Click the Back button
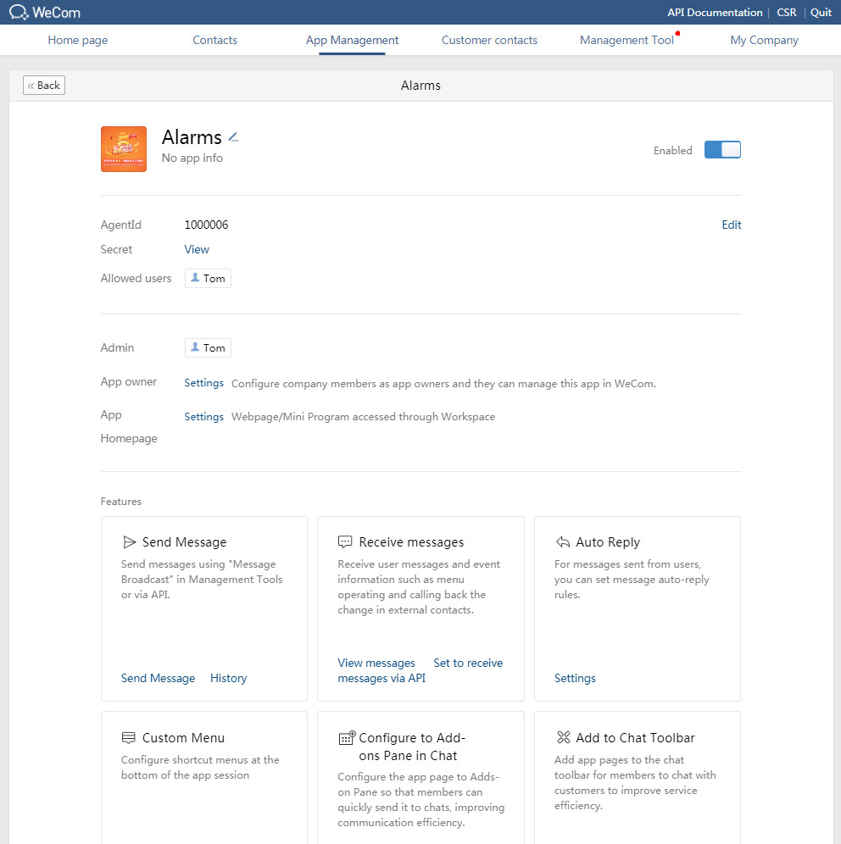 click(x=44, y=85)
